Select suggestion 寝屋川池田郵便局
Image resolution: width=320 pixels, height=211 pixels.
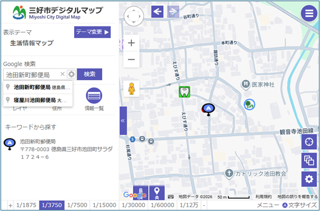point(38,100)
